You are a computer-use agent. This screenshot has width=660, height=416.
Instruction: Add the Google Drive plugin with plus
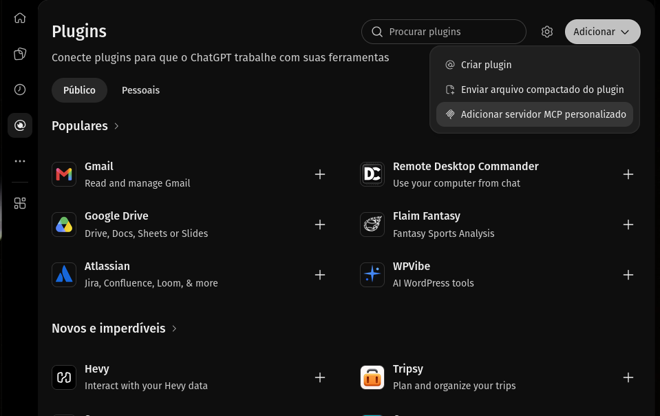[320, 225]
